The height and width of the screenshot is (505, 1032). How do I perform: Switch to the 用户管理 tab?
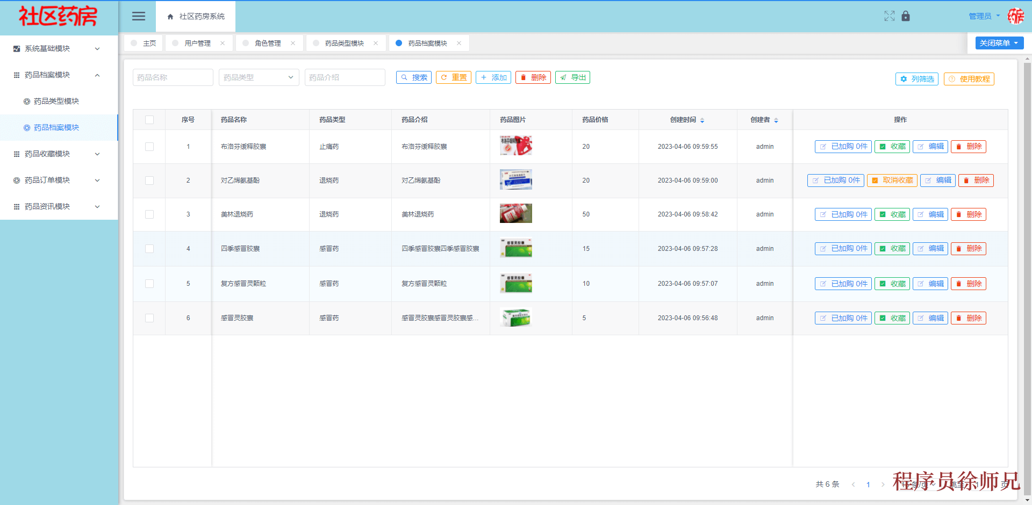198,42
